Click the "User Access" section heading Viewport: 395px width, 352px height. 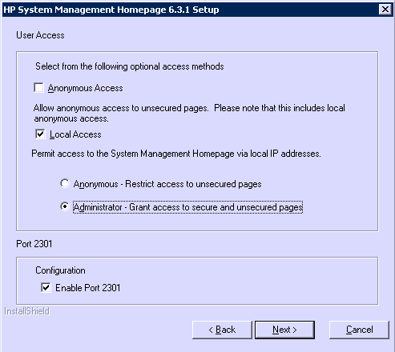40,35
